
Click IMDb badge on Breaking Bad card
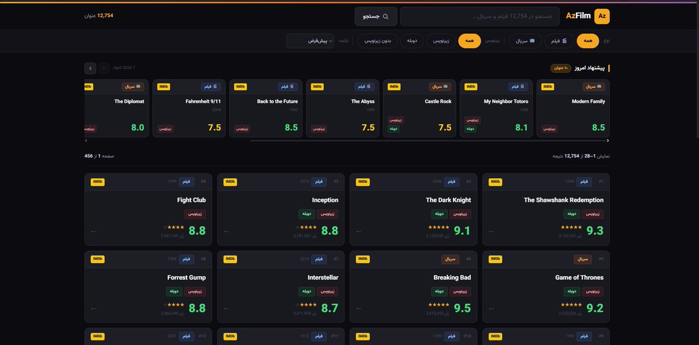(362, 259)
